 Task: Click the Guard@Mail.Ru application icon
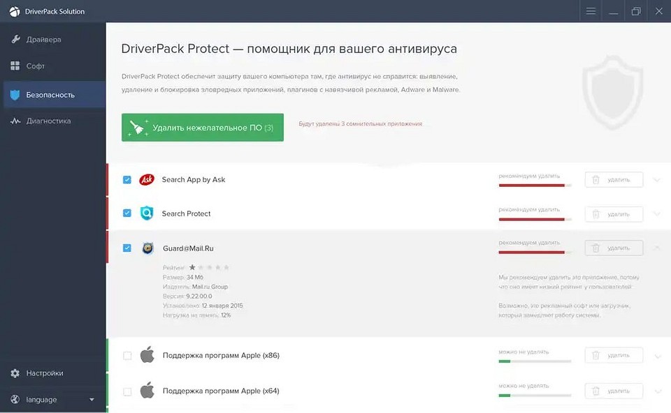point(147,248)
